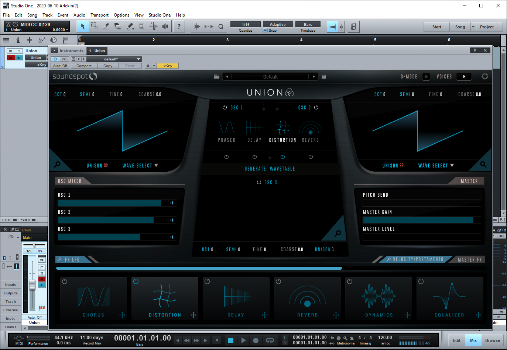
Task: Click the Union channel volume fader
Action: coord(32,285)
